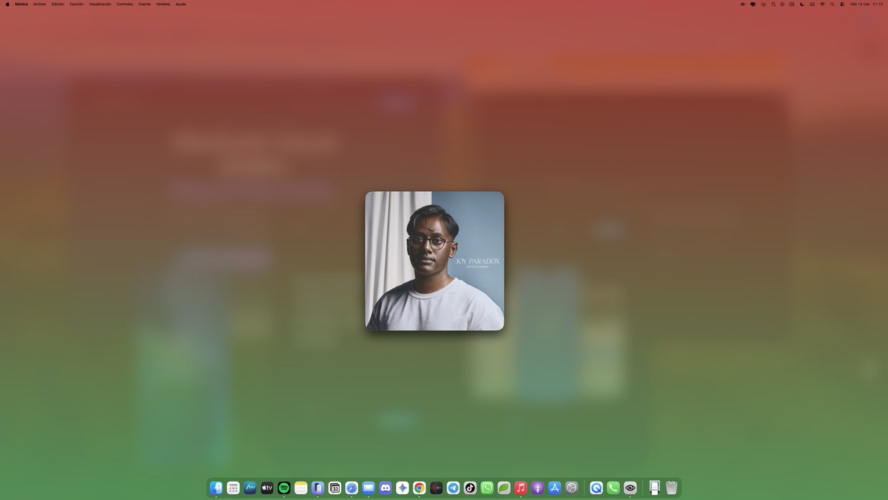Open Spotlight search in menu bar
The width and height of the screenshot is (888, 500).
click(x=832, y=4)
